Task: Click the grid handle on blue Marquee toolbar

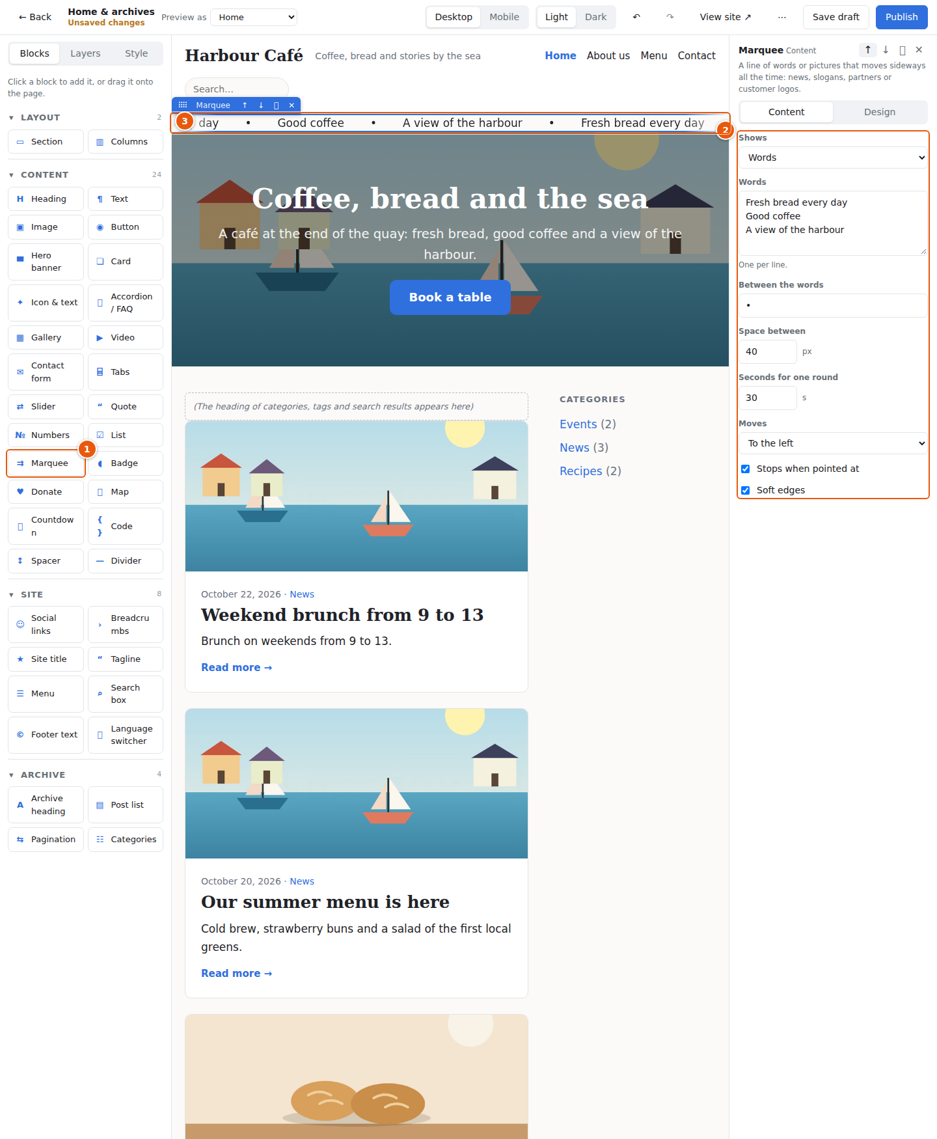Action: pyautogui.click(x=183, y=105)
